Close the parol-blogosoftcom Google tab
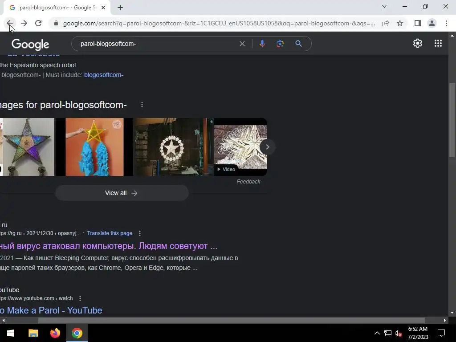456x342 pixels. coord(103,8)
